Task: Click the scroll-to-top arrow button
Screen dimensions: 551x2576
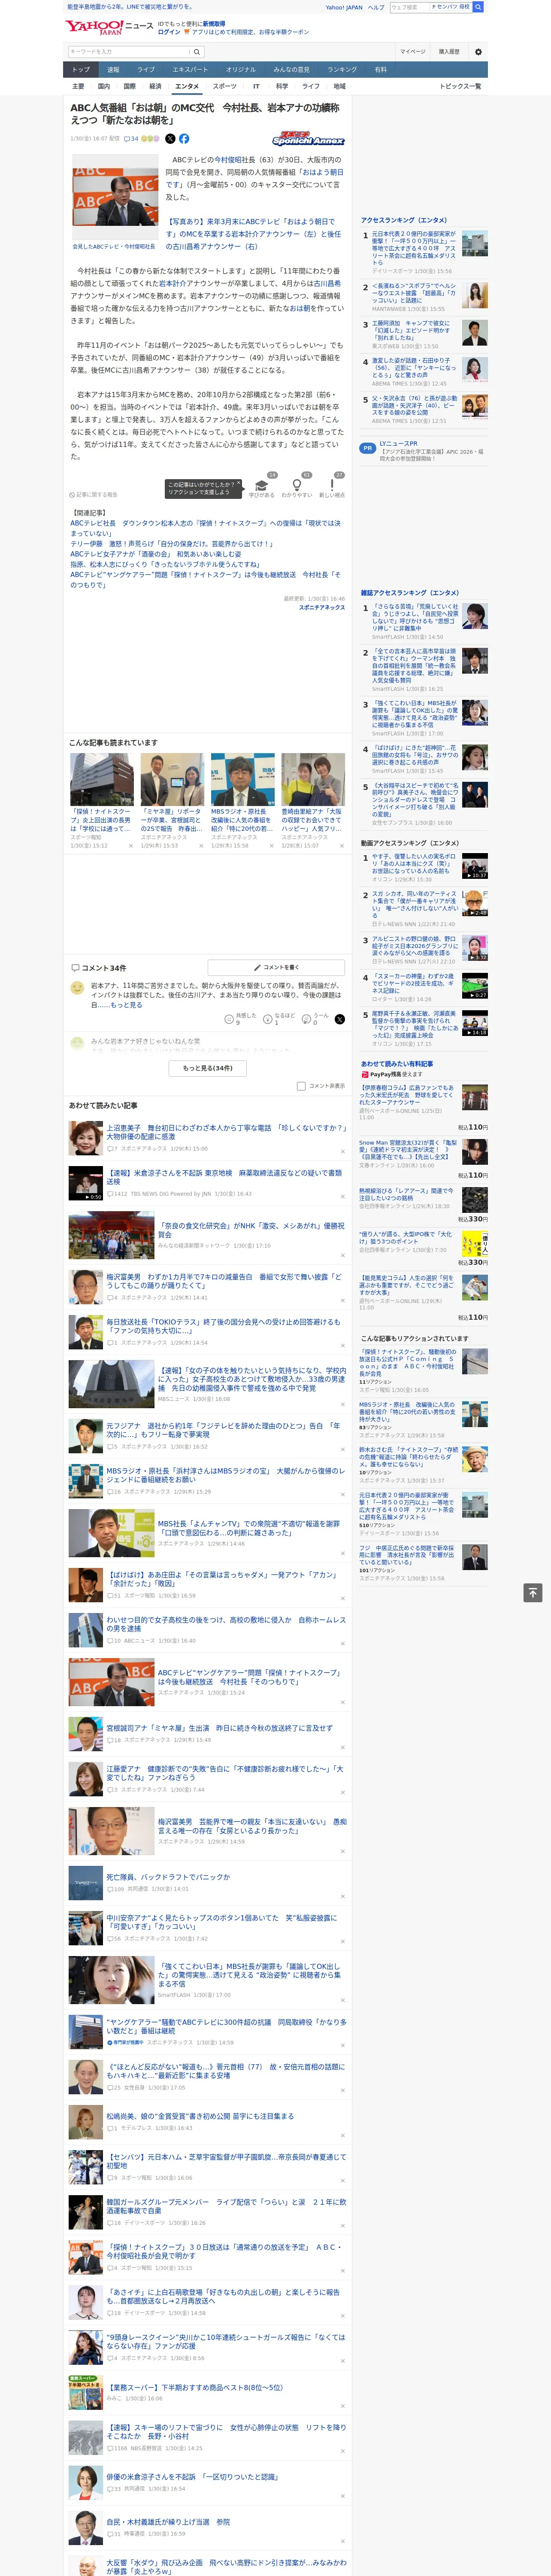Action: coord(532,1592)
